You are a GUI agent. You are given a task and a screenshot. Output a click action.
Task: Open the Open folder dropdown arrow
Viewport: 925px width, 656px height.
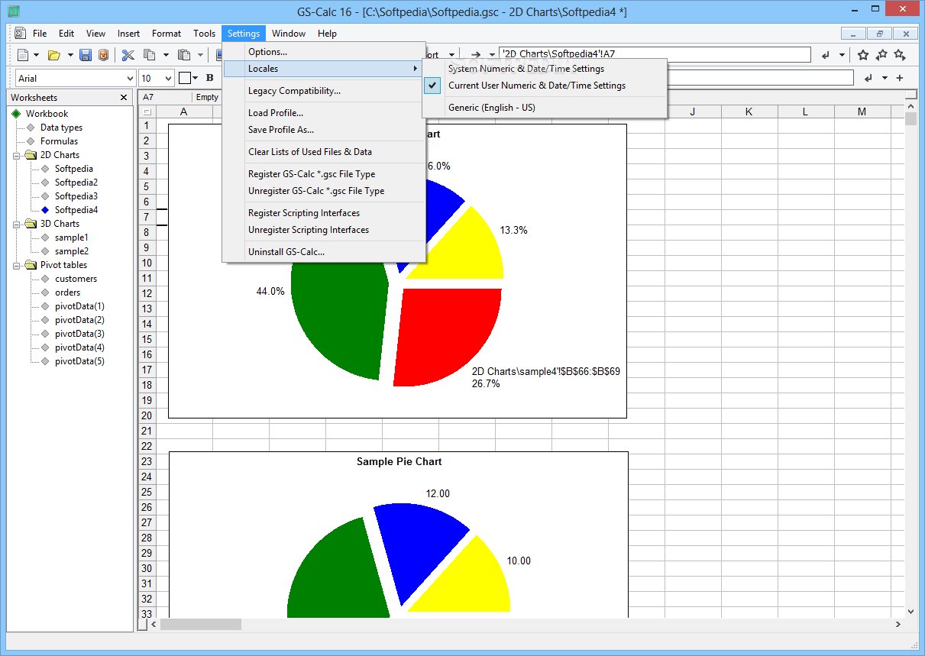70,55
